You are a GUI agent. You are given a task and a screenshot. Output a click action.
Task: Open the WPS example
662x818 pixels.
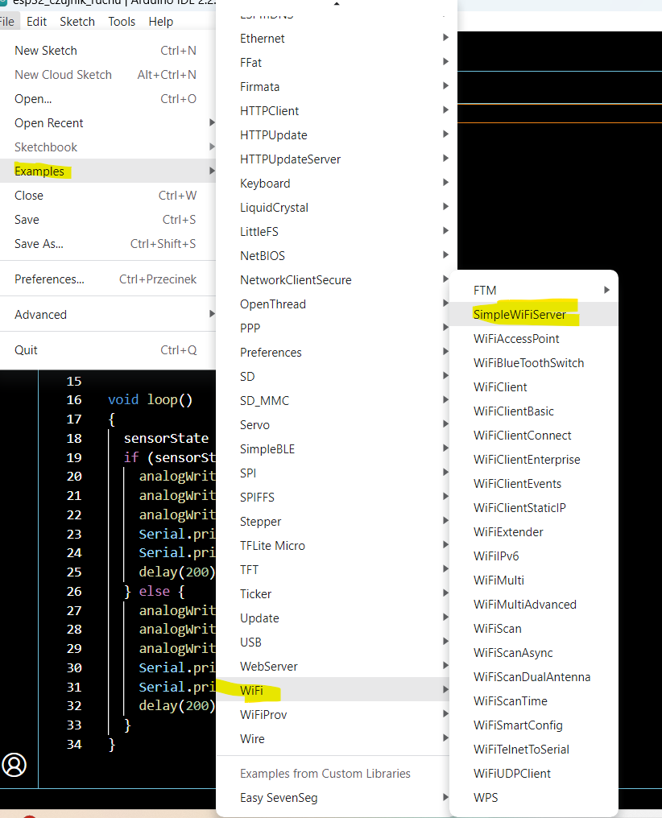[534, 798]
